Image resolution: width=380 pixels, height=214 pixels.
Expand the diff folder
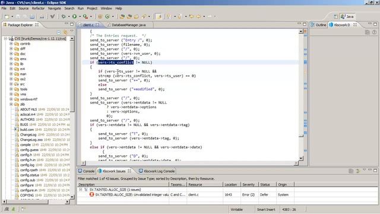(x=11, y=49)
